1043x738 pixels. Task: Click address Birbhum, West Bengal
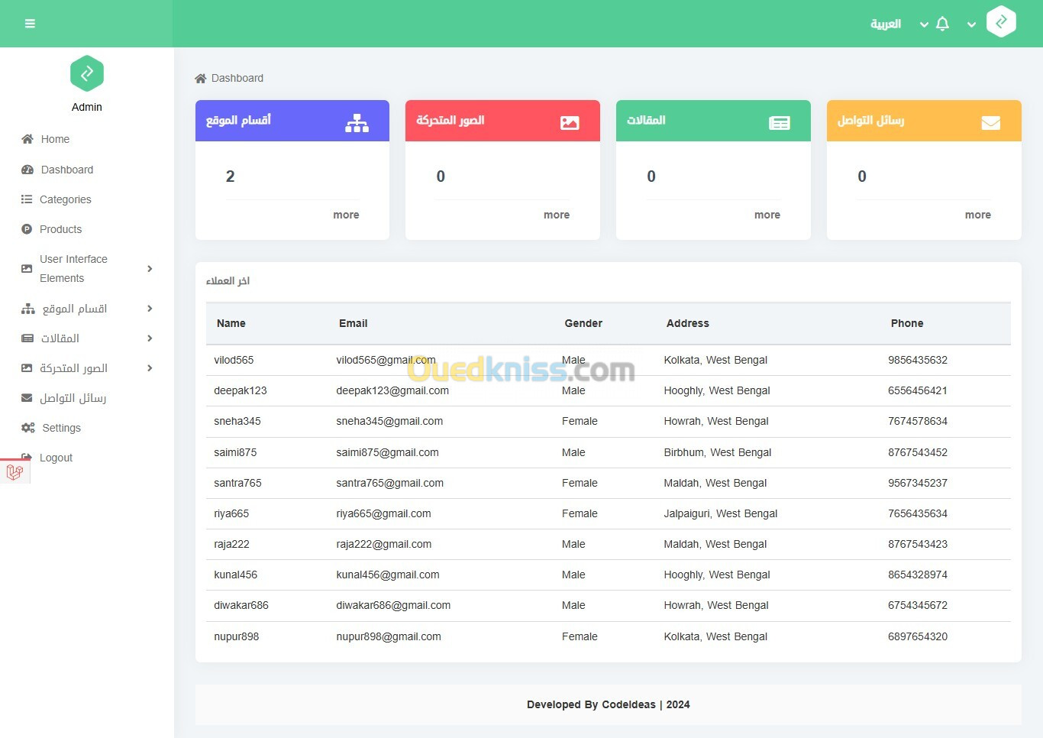pos(718,452)
